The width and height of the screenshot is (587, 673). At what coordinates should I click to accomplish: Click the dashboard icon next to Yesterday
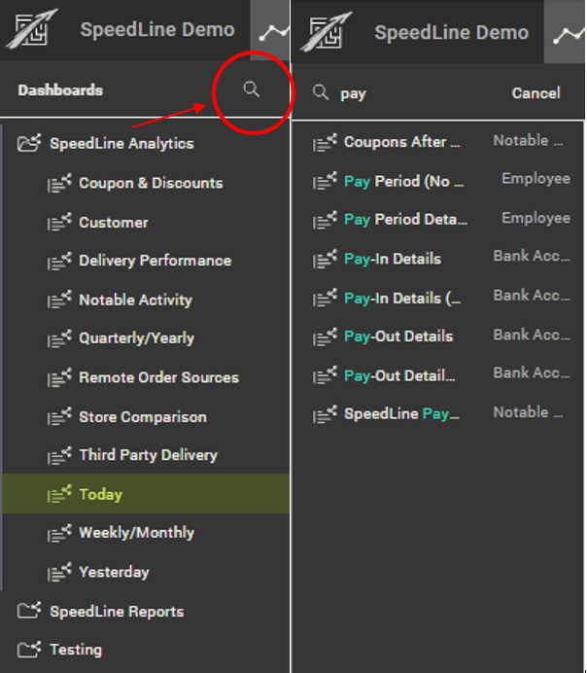click(59, 572)
